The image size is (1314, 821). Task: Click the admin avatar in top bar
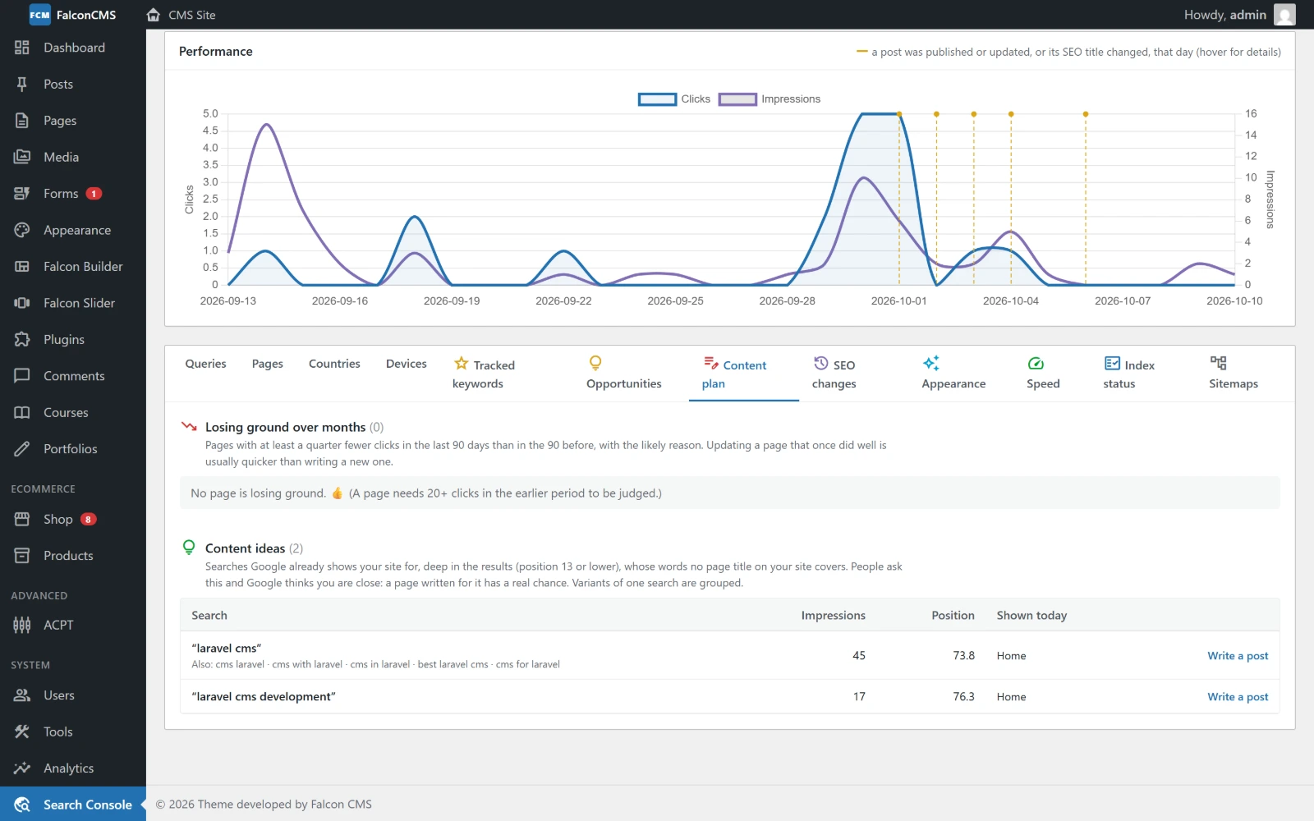click(1284, 15)
